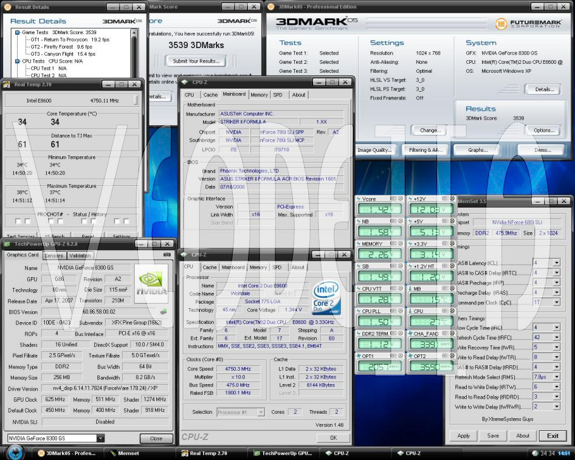Close the +5V voltage monitor panel
The width and height of the screenshot is (575, 460).
452,221
